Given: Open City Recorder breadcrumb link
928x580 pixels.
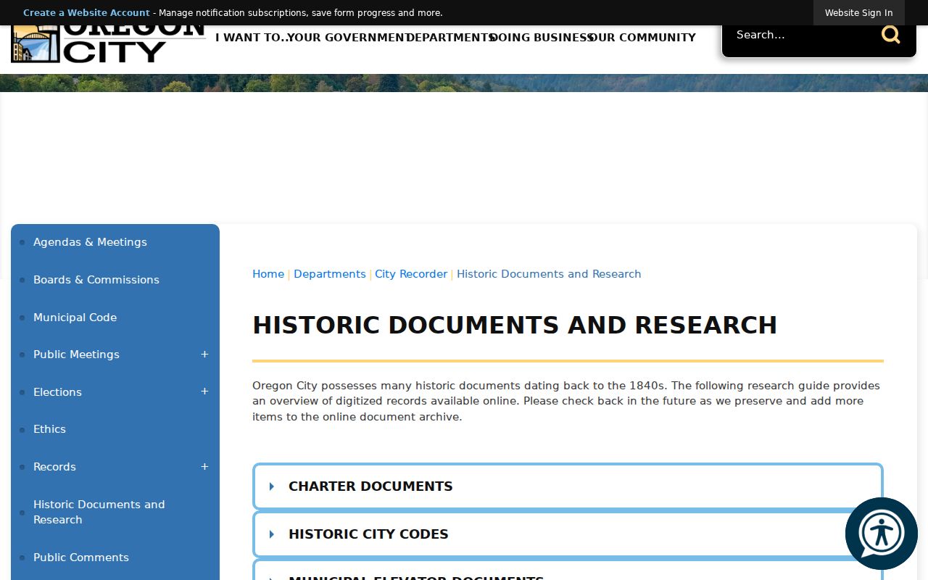Looking at the screenshot, I should click(411, 274).
